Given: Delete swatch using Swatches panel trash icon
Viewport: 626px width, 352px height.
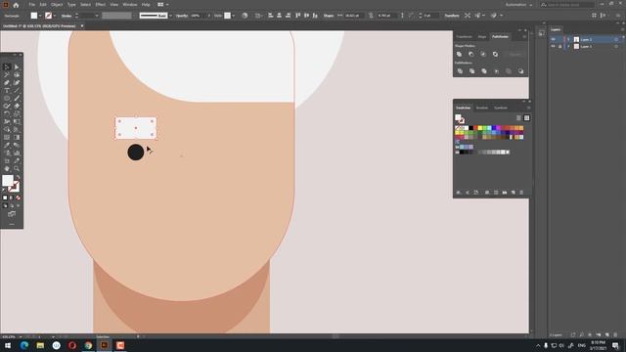Looking at the screenshot, I should pos(521,193).
